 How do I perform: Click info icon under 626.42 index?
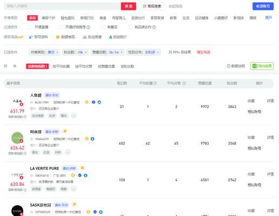coord(25,153)
